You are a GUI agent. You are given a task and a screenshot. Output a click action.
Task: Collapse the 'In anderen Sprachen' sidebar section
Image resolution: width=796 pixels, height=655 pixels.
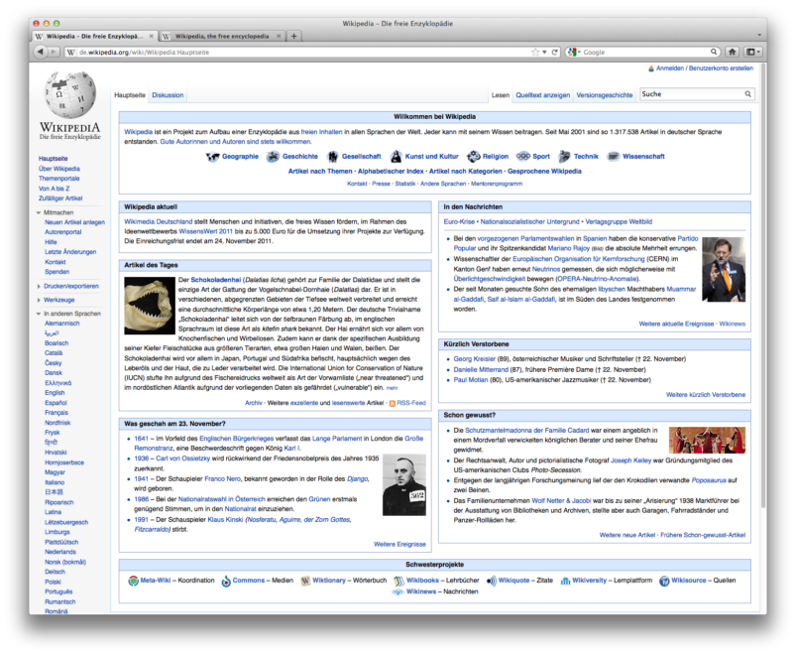(x=38, y=314)
